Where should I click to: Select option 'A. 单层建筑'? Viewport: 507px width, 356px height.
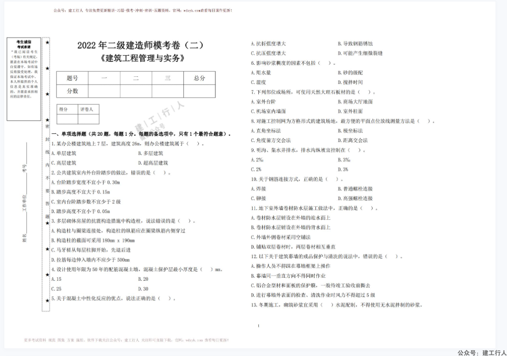click(x=64, y=153)
